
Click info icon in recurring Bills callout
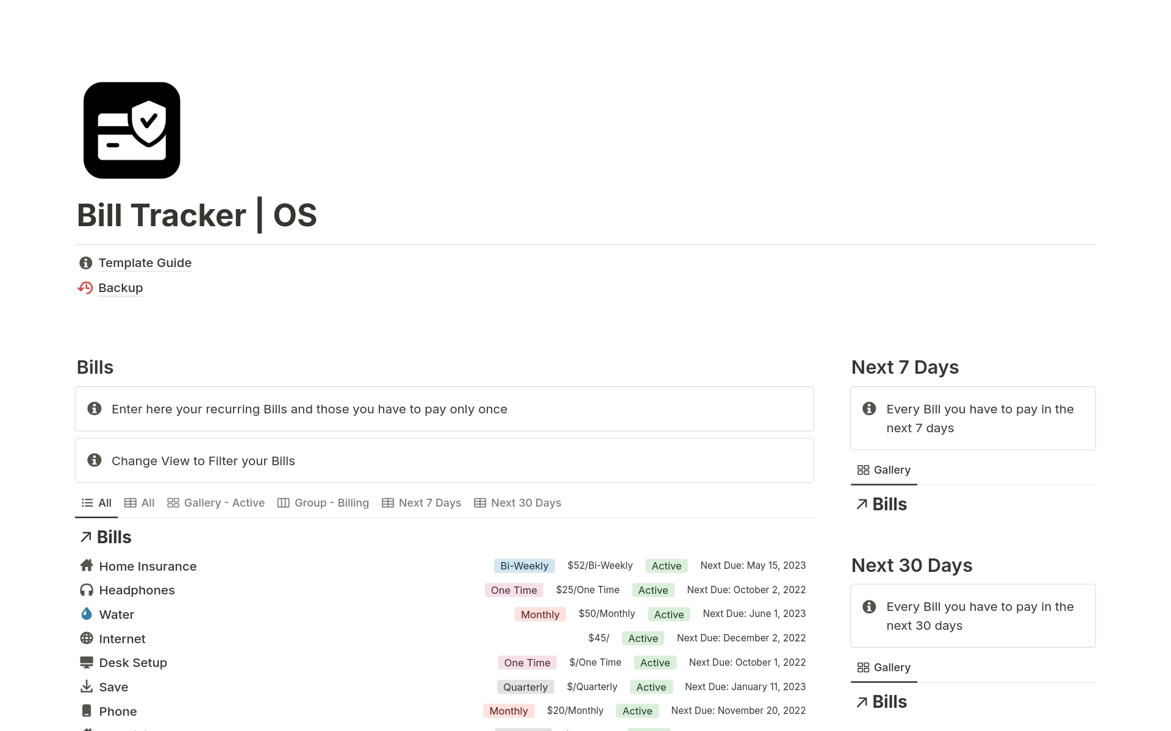point(95,408)
